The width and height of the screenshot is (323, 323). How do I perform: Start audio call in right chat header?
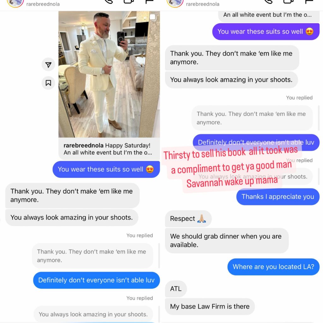tap(268, 2)
